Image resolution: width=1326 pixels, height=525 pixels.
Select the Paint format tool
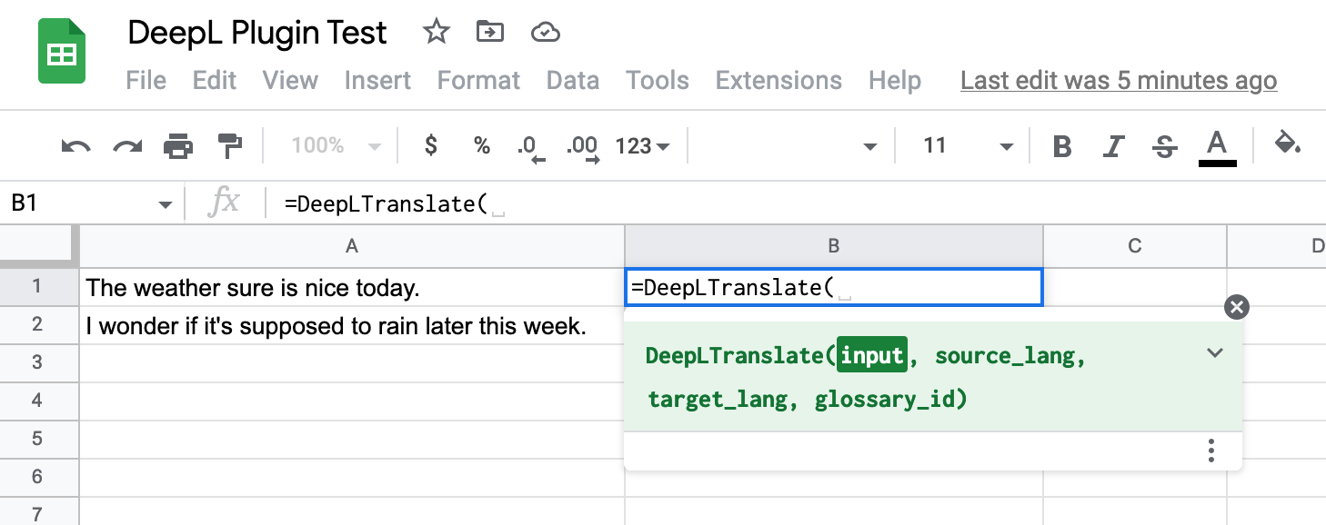229,145
